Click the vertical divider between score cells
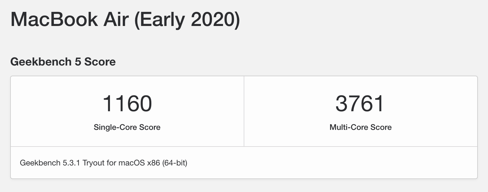 point(244,111)
